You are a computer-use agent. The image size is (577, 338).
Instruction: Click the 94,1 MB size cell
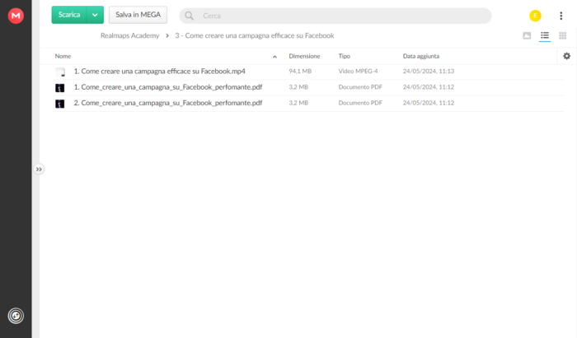tap(300, 72)
